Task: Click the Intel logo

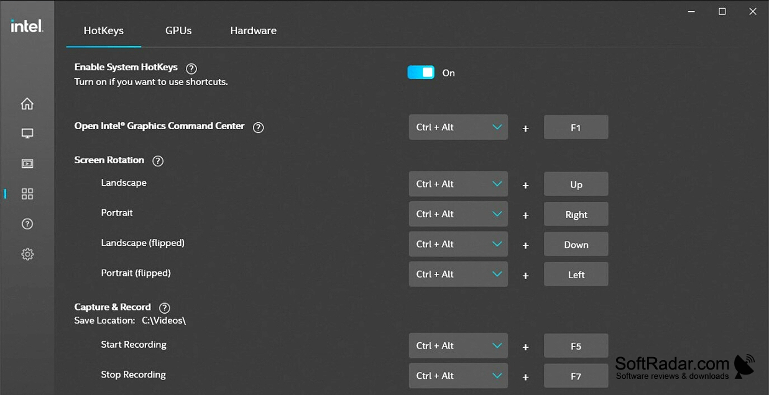Action: coord(27,25)
